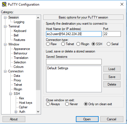Click the Cancel button
The image size is (127, 124).
(x=112, y=119)
